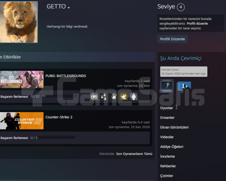Open İnceleme in the sidebar
This screenshot has height=181, width=226.
pos(167,156)
